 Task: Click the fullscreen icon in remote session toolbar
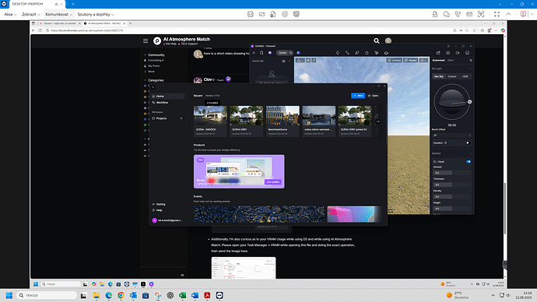pyautogui.click(x=497, y=14)
